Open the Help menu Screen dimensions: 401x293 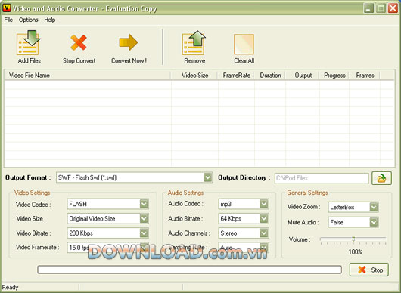pyautogui.click(x=50, y=20)
